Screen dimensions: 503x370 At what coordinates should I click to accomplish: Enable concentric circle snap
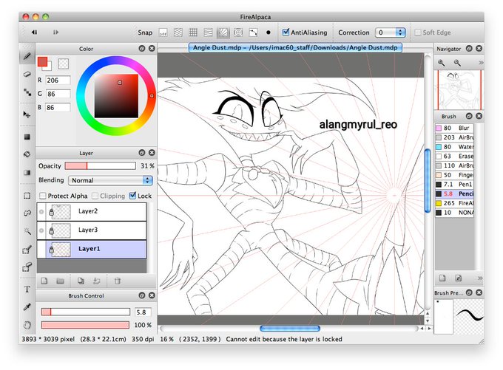pos(238,32)
